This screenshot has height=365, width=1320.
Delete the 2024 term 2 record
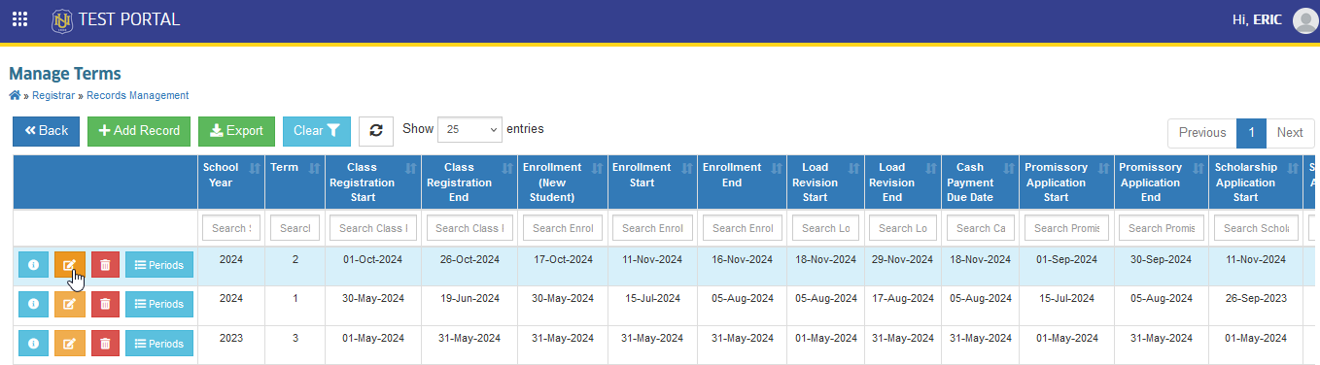coord(105,264)
